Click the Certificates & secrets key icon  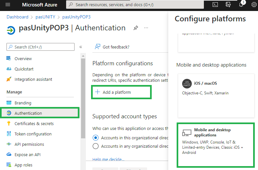9,123
